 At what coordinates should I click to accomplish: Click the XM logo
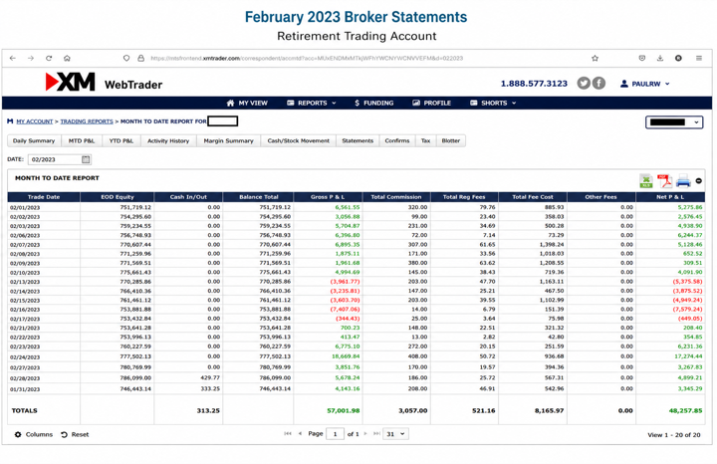pos(70,83)
